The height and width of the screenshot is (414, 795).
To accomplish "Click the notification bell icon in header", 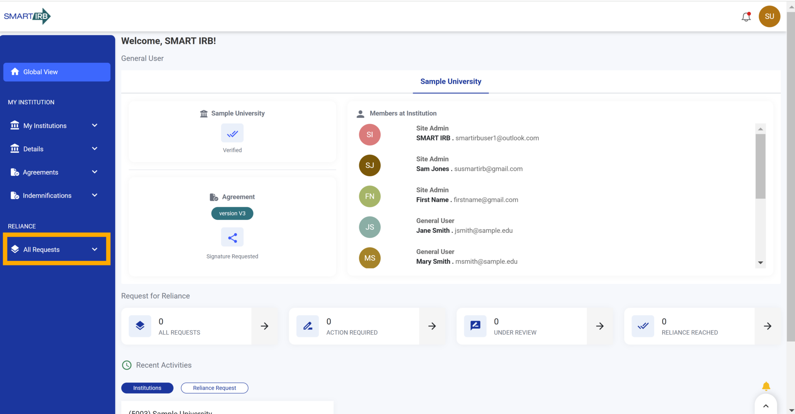I will coord(746,17).
